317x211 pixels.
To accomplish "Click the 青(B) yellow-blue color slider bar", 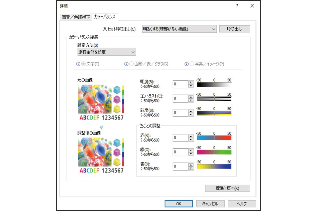I will coord(214,166).
